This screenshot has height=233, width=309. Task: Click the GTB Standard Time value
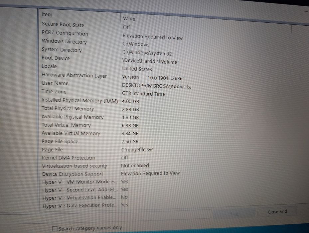click(x=143, y=94)
